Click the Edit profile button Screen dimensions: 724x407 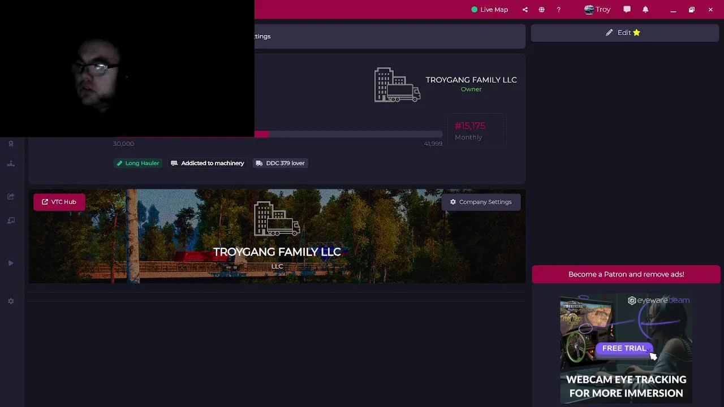624,33
